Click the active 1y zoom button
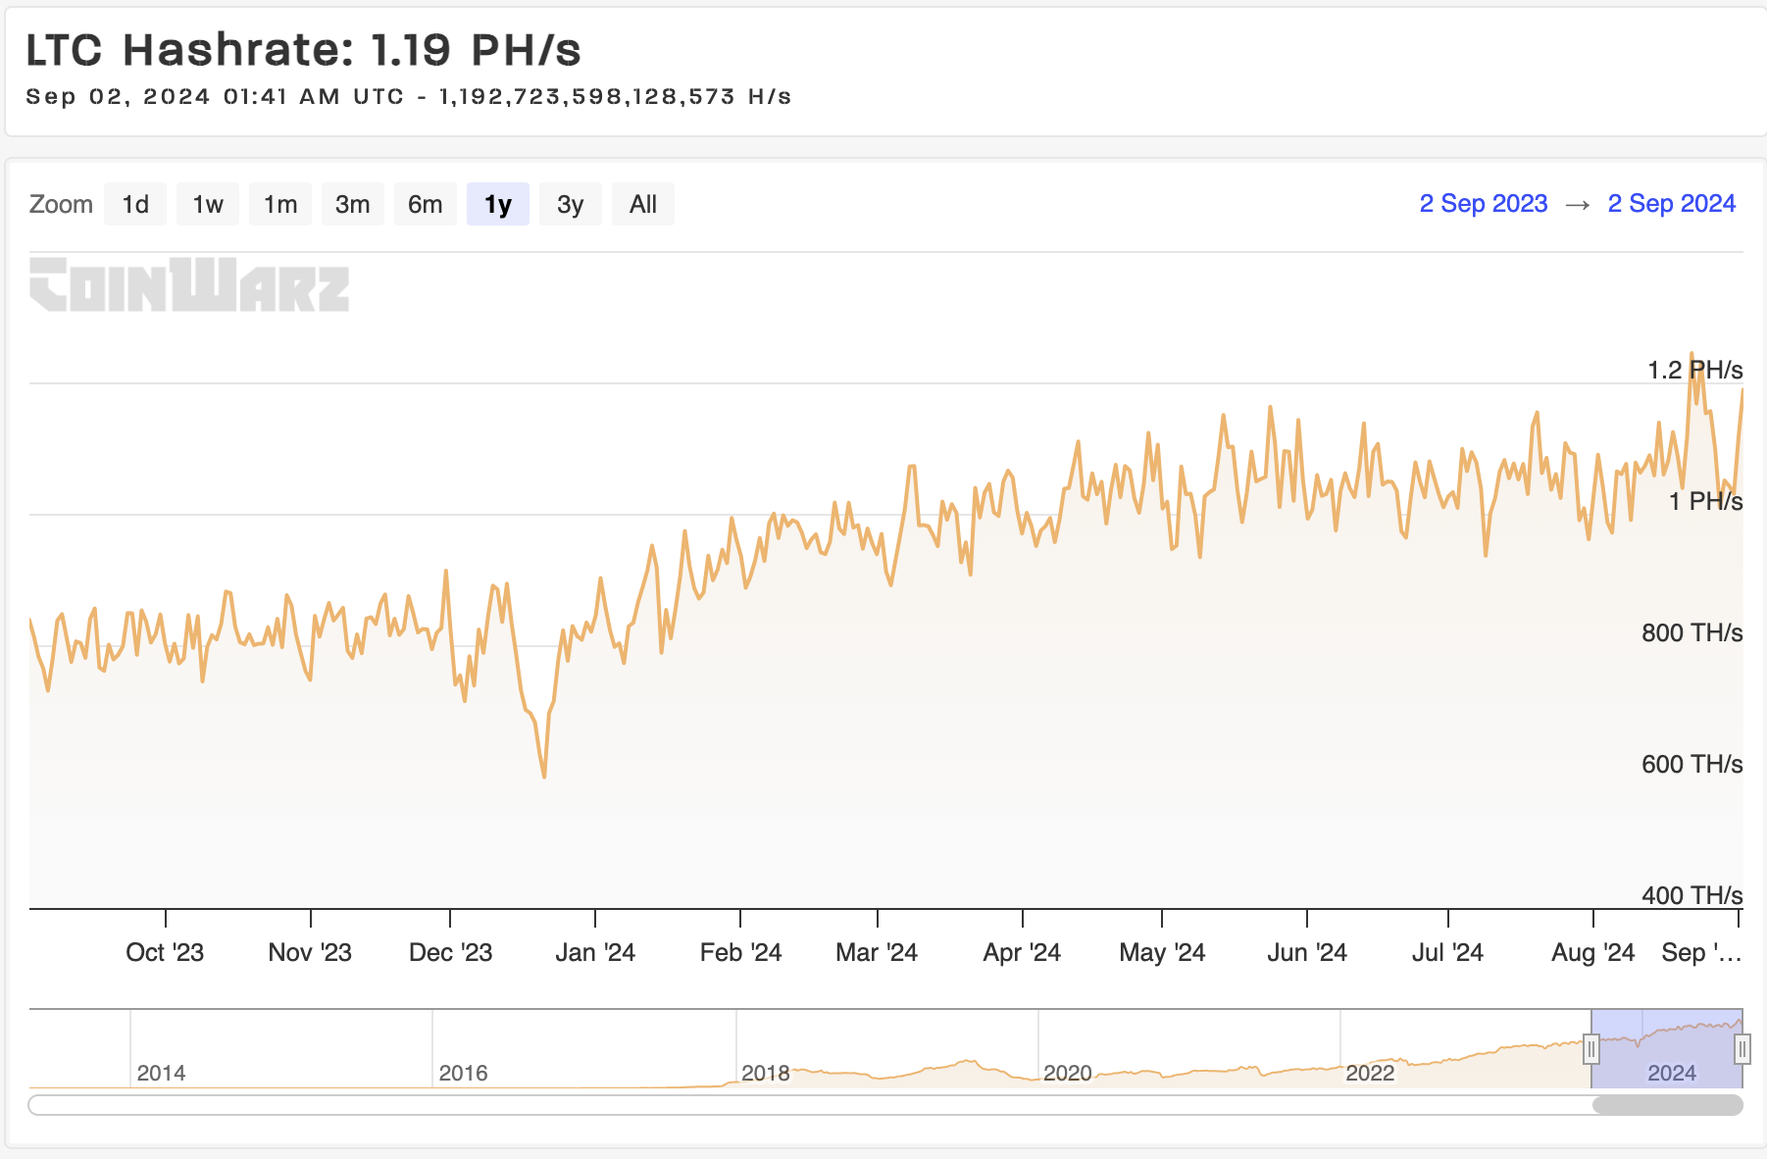The height and width of the screenshot is (1159, 1767). click(x=498, y=204)
